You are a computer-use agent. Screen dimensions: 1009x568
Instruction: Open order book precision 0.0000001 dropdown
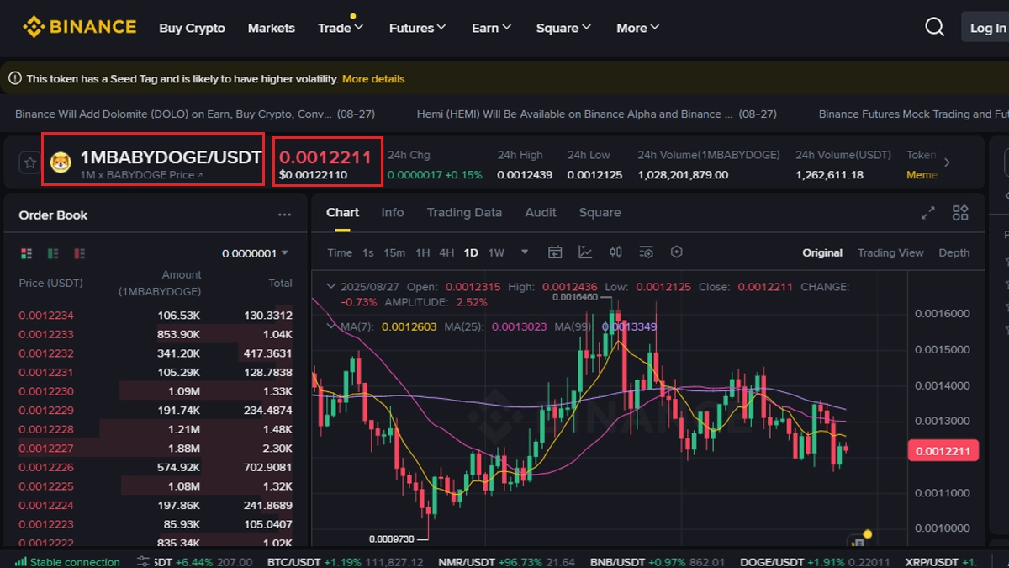[255, 253]
